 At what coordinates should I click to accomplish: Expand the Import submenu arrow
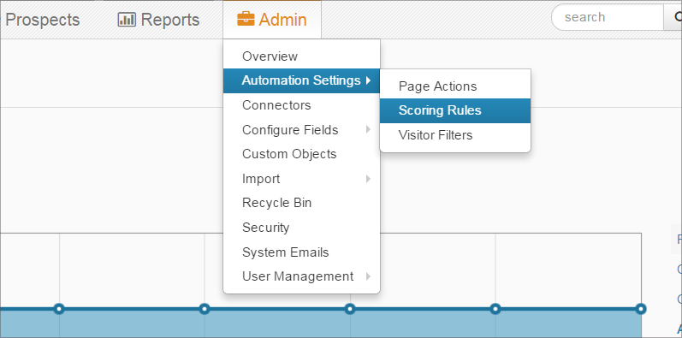coord(369,178)
